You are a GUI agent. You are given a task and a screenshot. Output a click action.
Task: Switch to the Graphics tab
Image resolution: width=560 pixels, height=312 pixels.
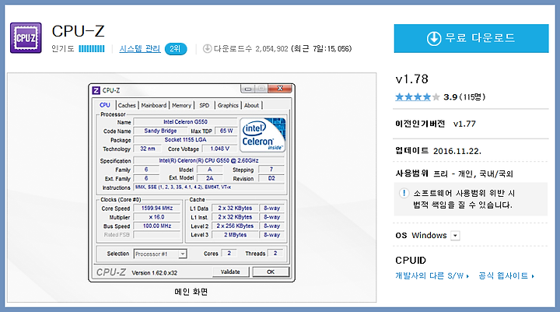coord(228,106)
